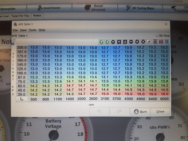Switch to the Notes tab

37,16
